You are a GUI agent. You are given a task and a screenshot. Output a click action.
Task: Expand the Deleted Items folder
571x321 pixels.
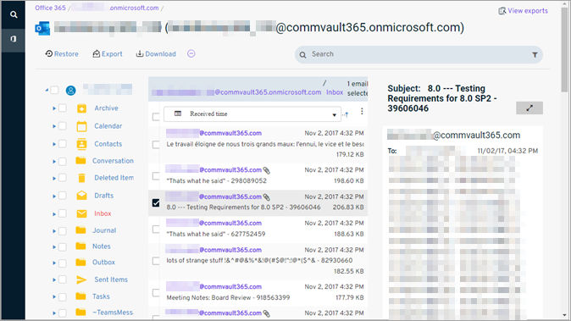tap(54, 178)
